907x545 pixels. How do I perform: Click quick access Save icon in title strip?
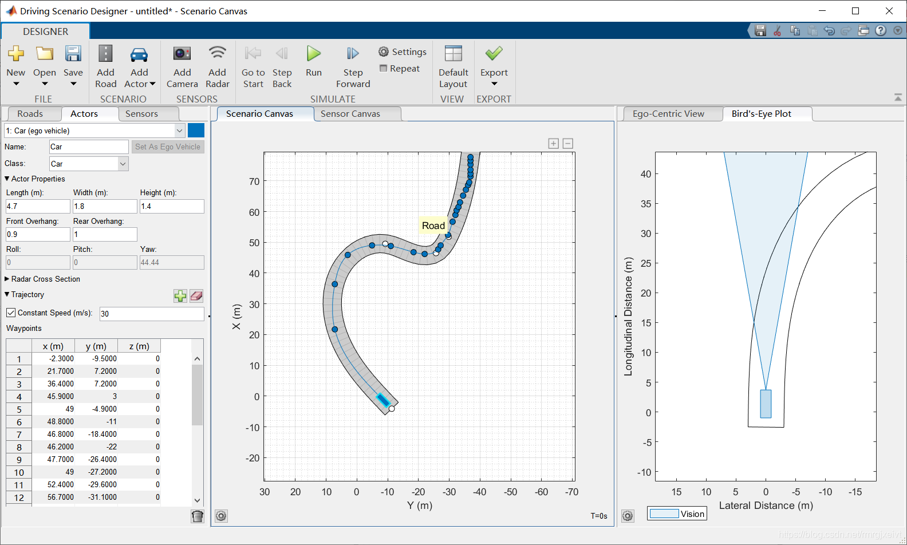(x=760, y=30)
